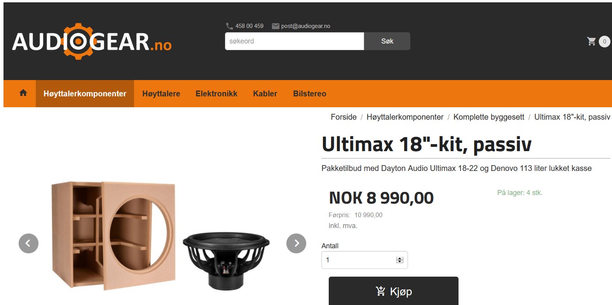Open the Kabler menu
This screenshot has height=305, width=612.
point(265,94)
